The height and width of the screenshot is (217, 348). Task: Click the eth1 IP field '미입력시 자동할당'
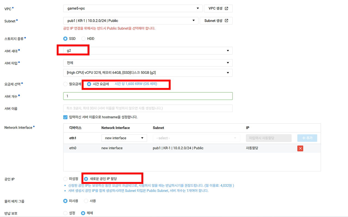[269, 138]
